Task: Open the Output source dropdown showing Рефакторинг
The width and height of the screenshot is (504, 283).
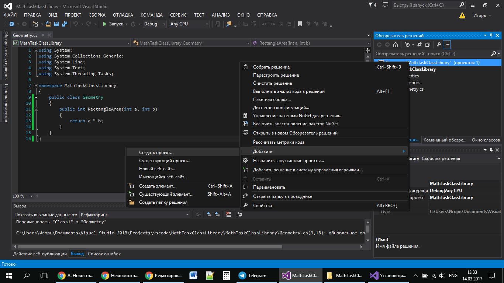Action: click(135, 214)
